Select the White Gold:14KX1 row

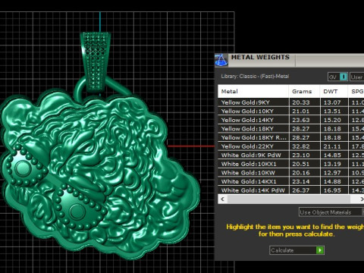[x=291, y=181]
